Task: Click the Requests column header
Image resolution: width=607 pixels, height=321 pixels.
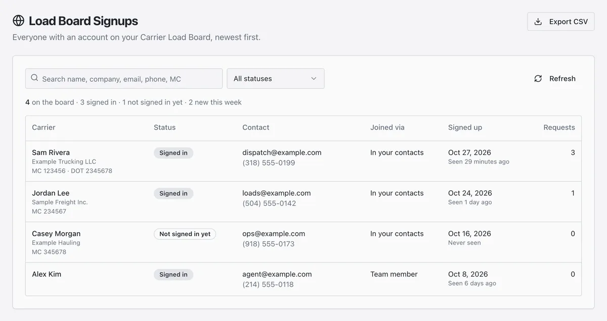Action: (x=559, y=128)
